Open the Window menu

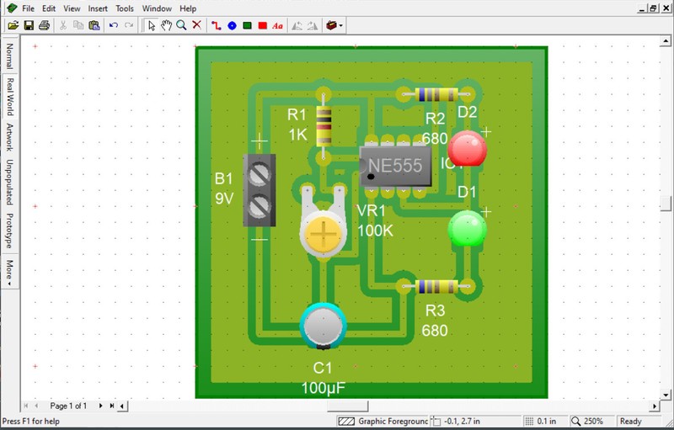click(x=157, y=8)
